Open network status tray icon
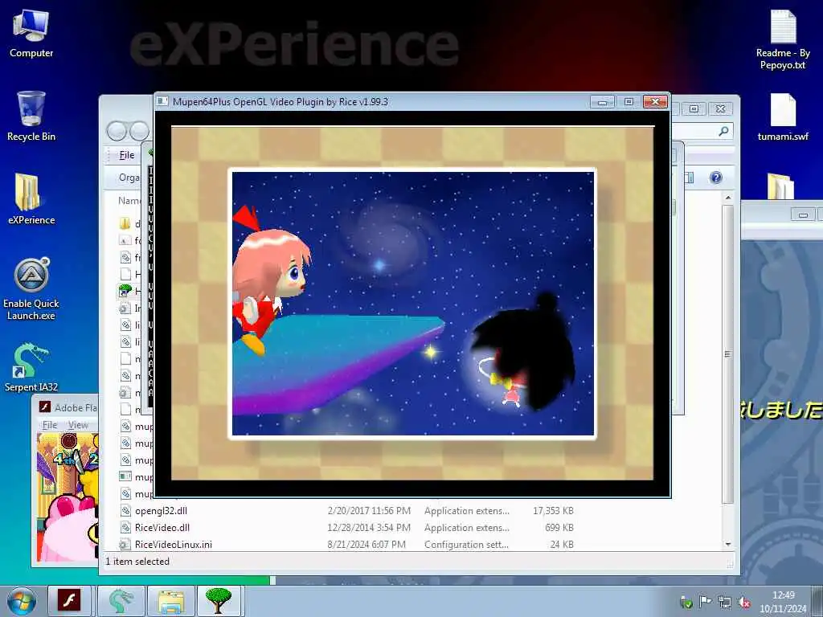The width and height of the screenshot is (823, 617). pos(725,603)
